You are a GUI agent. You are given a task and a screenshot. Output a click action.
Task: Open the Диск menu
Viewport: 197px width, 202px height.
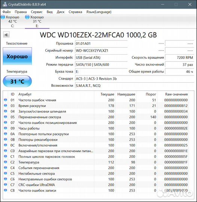click(x=61, y=12)
